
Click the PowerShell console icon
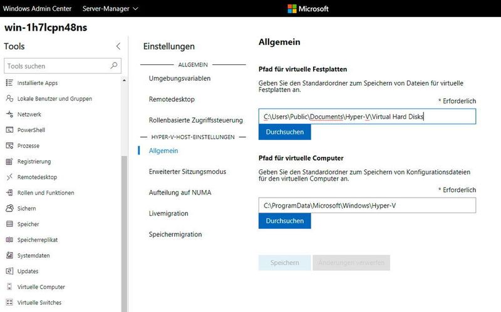tap(9, 130)
